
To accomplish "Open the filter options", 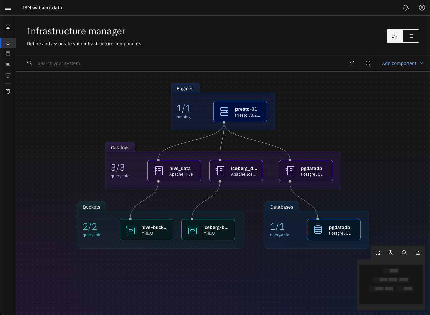I will click(352, 63).
